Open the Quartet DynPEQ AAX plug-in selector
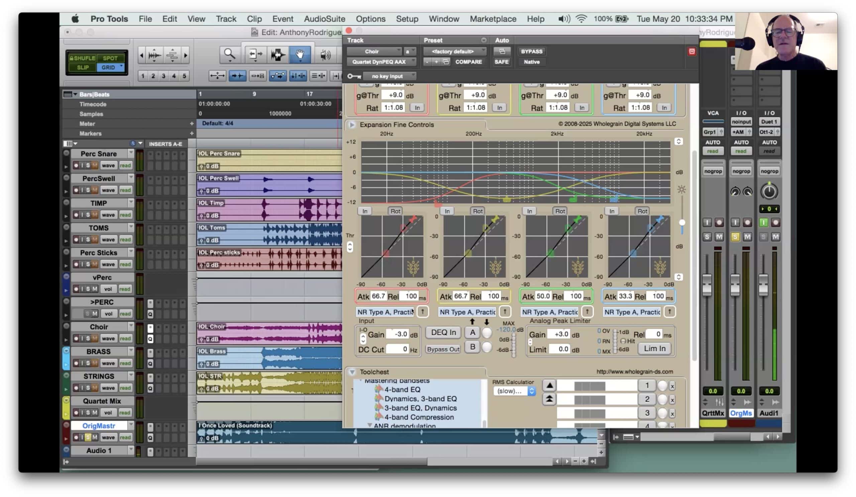856x497 pixels. [381, 62]
